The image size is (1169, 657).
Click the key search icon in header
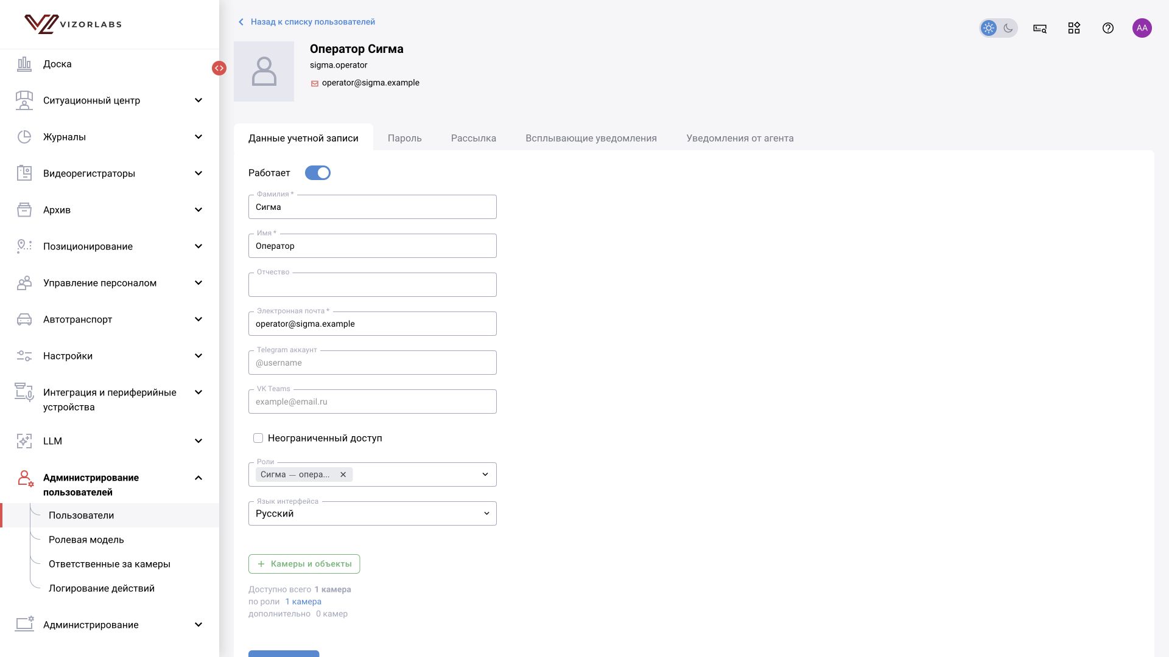coord(1040,28)
